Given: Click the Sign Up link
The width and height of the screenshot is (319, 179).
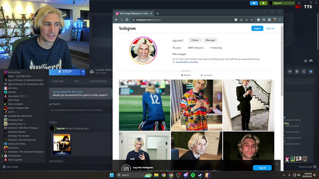Looking at the screenshot, I should click(x=270, y=28).
